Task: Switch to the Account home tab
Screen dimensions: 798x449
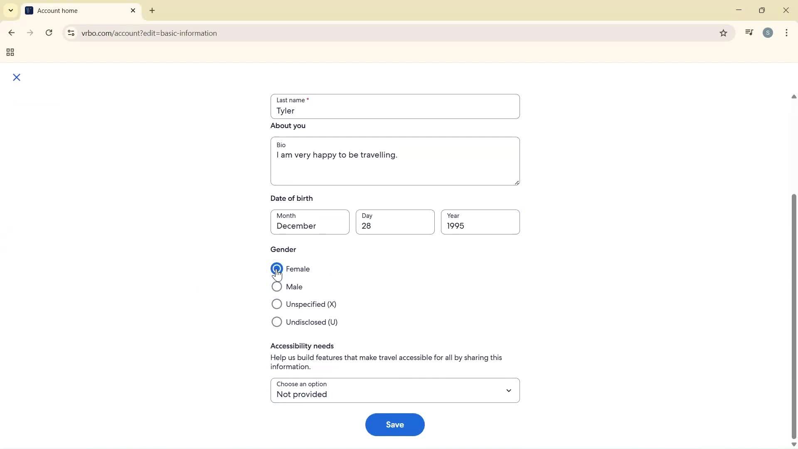Action: (x=66, y=10)
